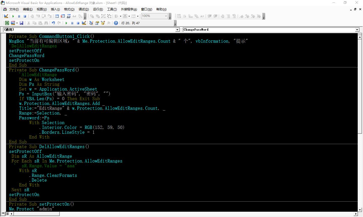The height and width of the screenshot is (217, 363).
Task: Expand the ChangePassWord procedure dropdown
Action: (x=357, y=30)
